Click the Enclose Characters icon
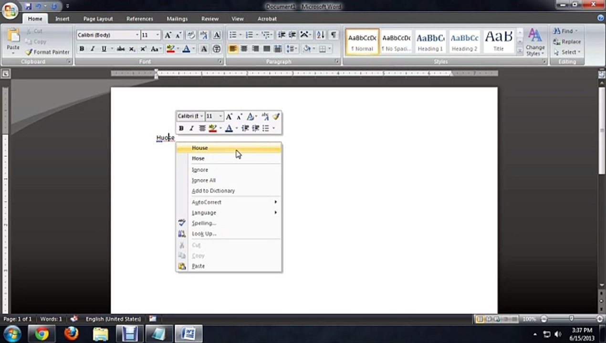 pos(217,49)
